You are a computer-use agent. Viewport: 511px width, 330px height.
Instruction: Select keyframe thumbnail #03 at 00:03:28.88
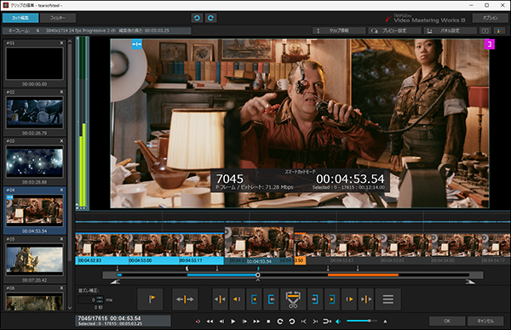(x=35, y=162)
